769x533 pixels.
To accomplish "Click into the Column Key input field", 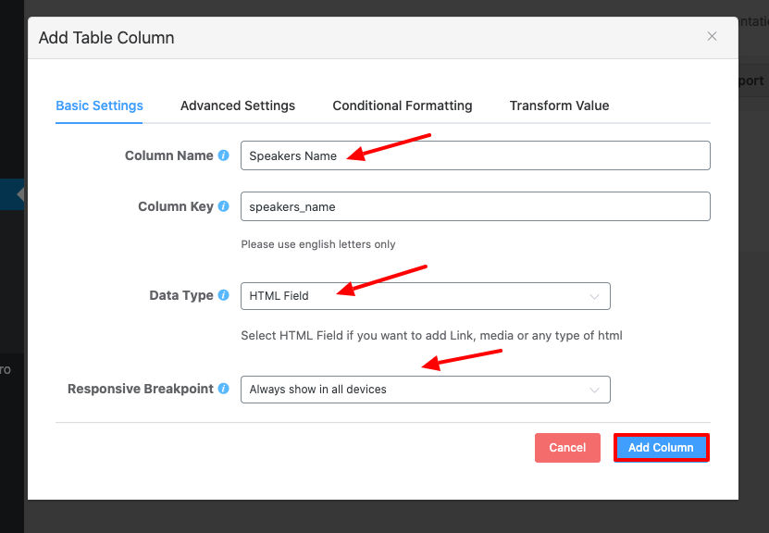I will (x=475, y=206).
